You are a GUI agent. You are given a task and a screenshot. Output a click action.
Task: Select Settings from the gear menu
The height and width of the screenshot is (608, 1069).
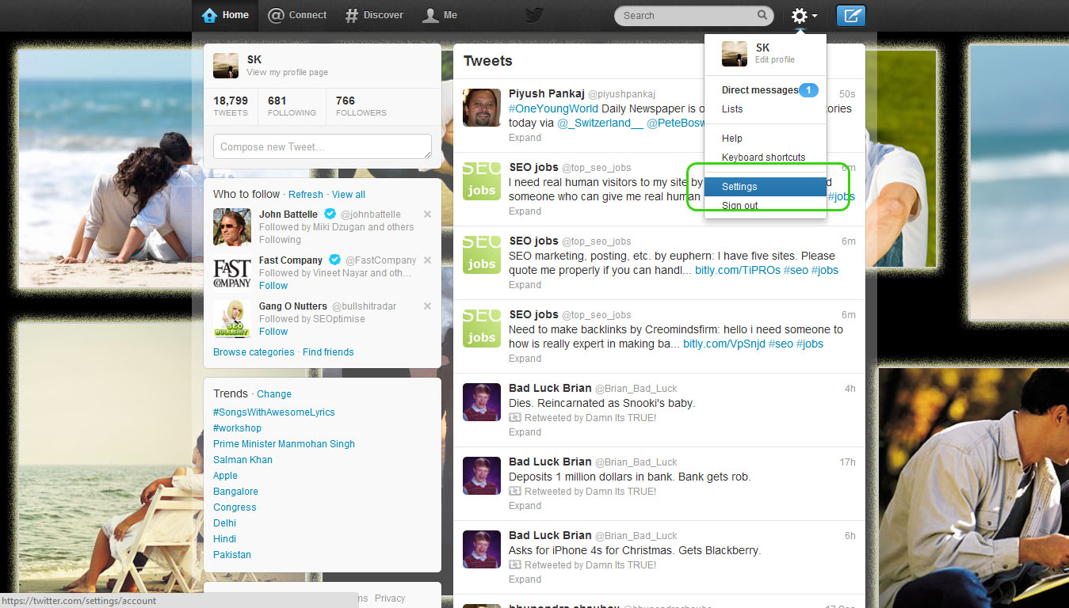739,186
